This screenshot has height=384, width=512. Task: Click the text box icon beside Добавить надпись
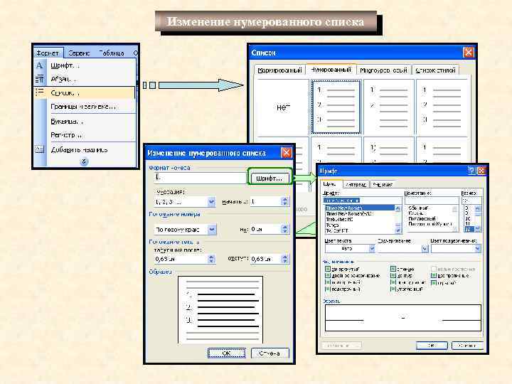tap(40, 149)
